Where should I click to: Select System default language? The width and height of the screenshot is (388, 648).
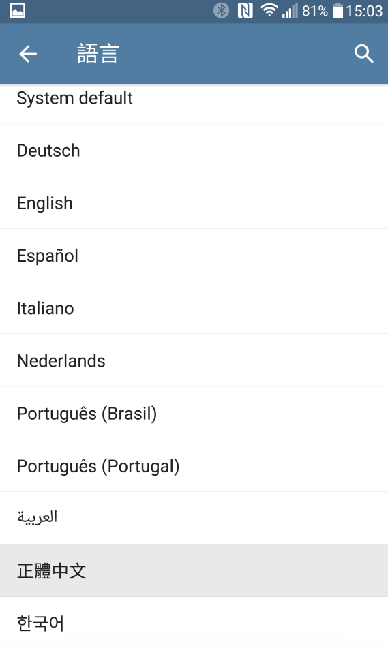point(194,104)
